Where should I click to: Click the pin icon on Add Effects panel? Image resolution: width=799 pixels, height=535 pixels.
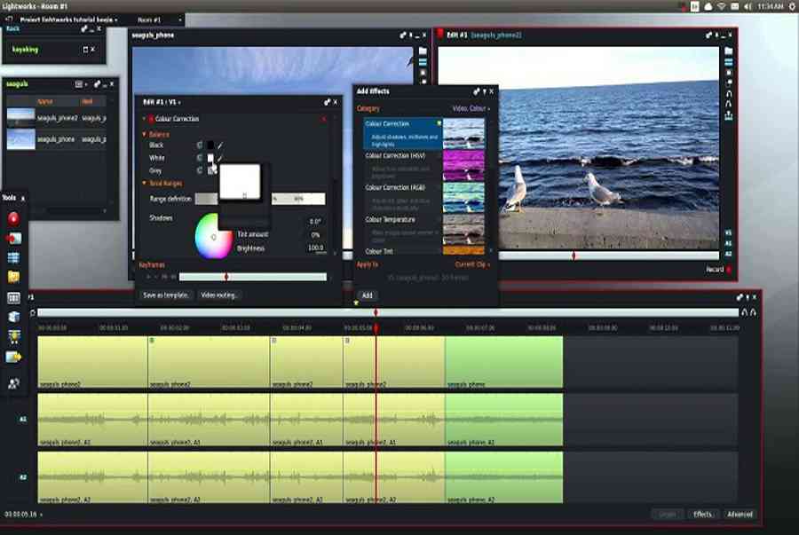tap(477, 91)
